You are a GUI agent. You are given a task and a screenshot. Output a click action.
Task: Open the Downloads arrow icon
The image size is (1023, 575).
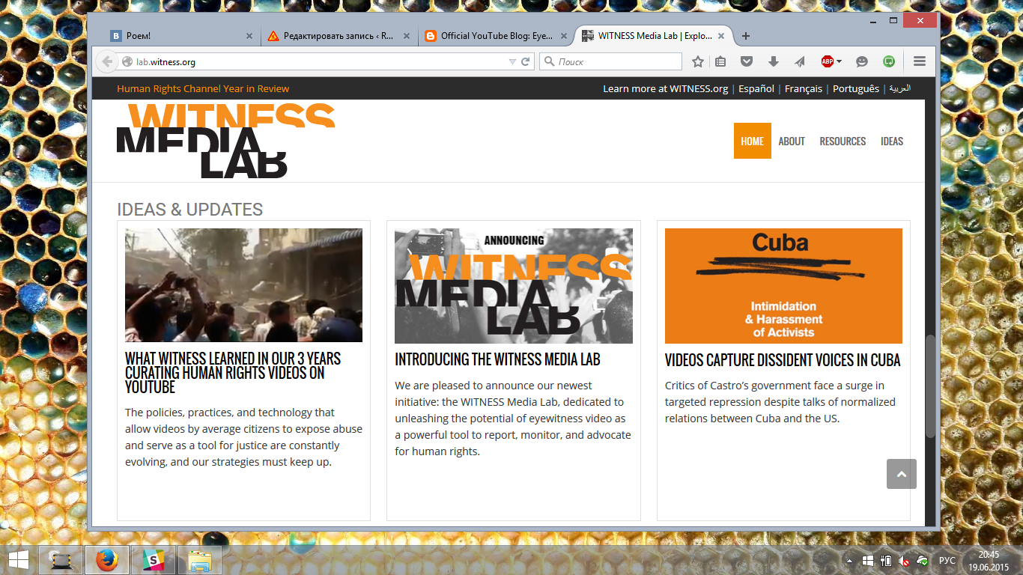(774, 61)
